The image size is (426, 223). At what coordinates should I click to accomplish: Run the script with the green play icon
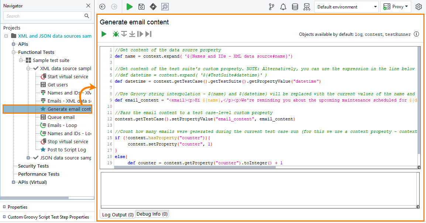click(x=104, y=34)
